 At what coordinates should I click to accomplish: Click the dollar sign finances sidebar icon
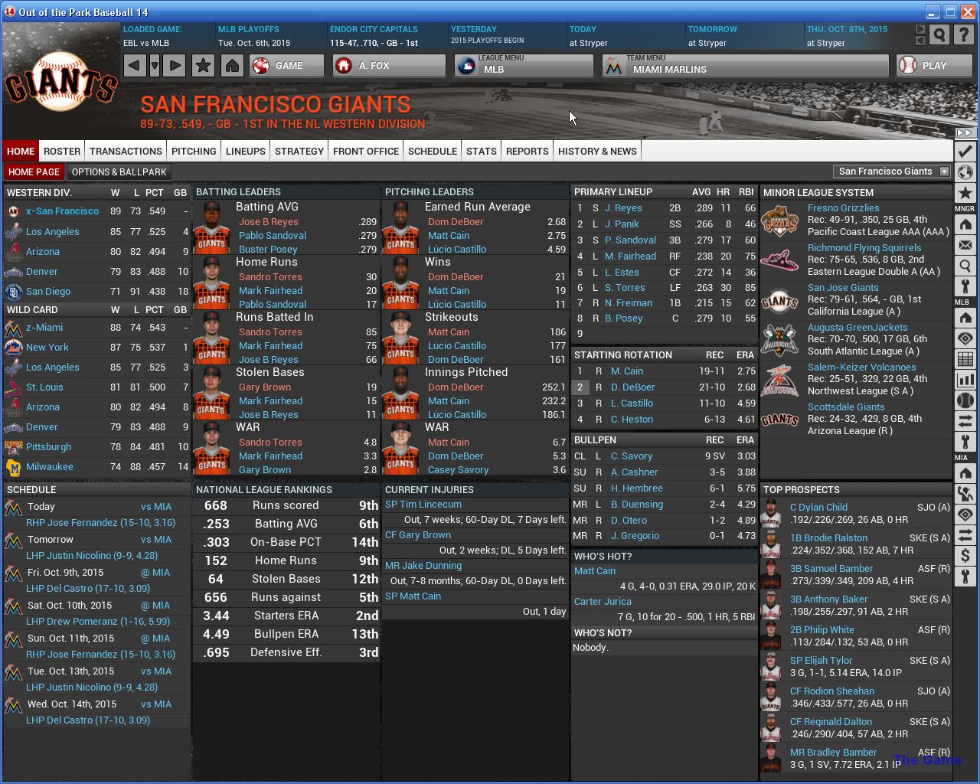tap(965, 556)
